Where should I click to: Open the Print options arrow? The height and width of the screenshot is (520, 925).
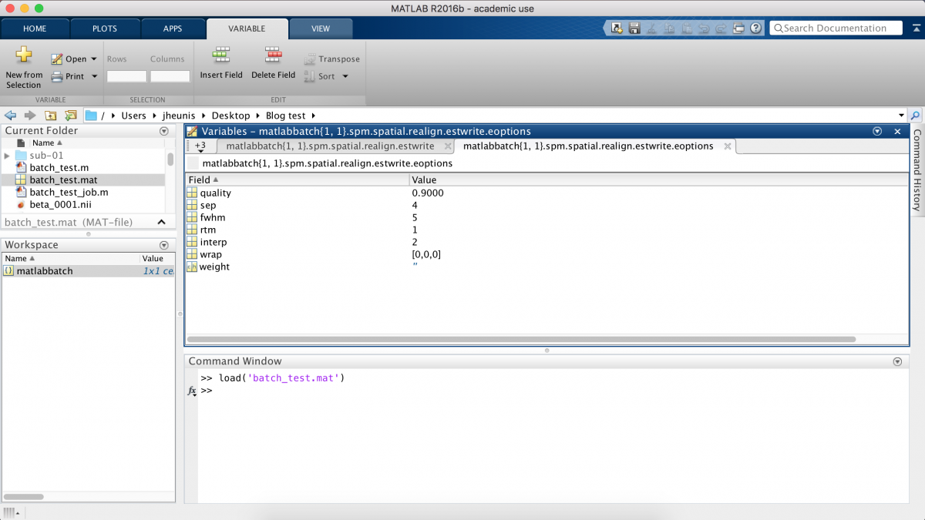click(95, 76)
